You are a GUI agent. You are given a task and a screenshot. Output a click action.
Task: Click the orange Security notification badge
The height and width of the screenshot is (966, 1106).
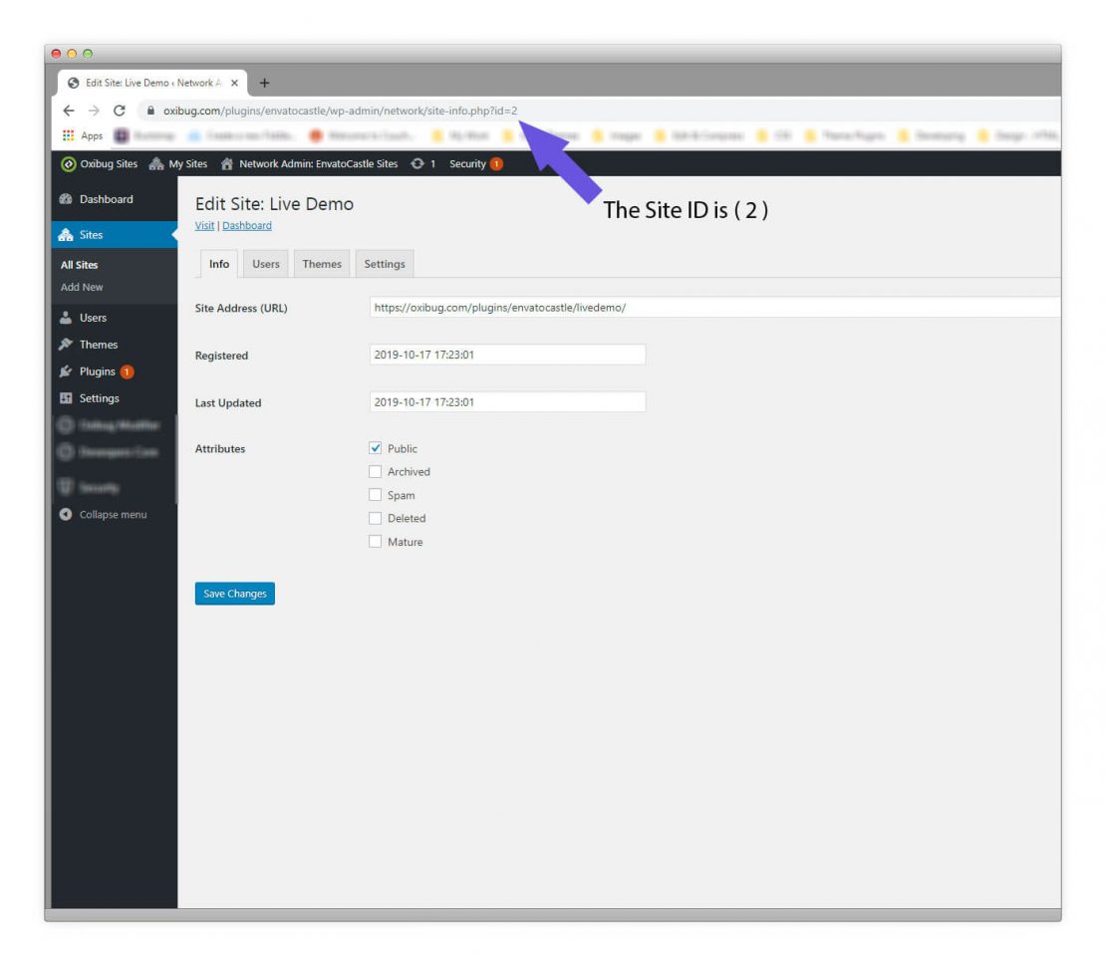497,163
